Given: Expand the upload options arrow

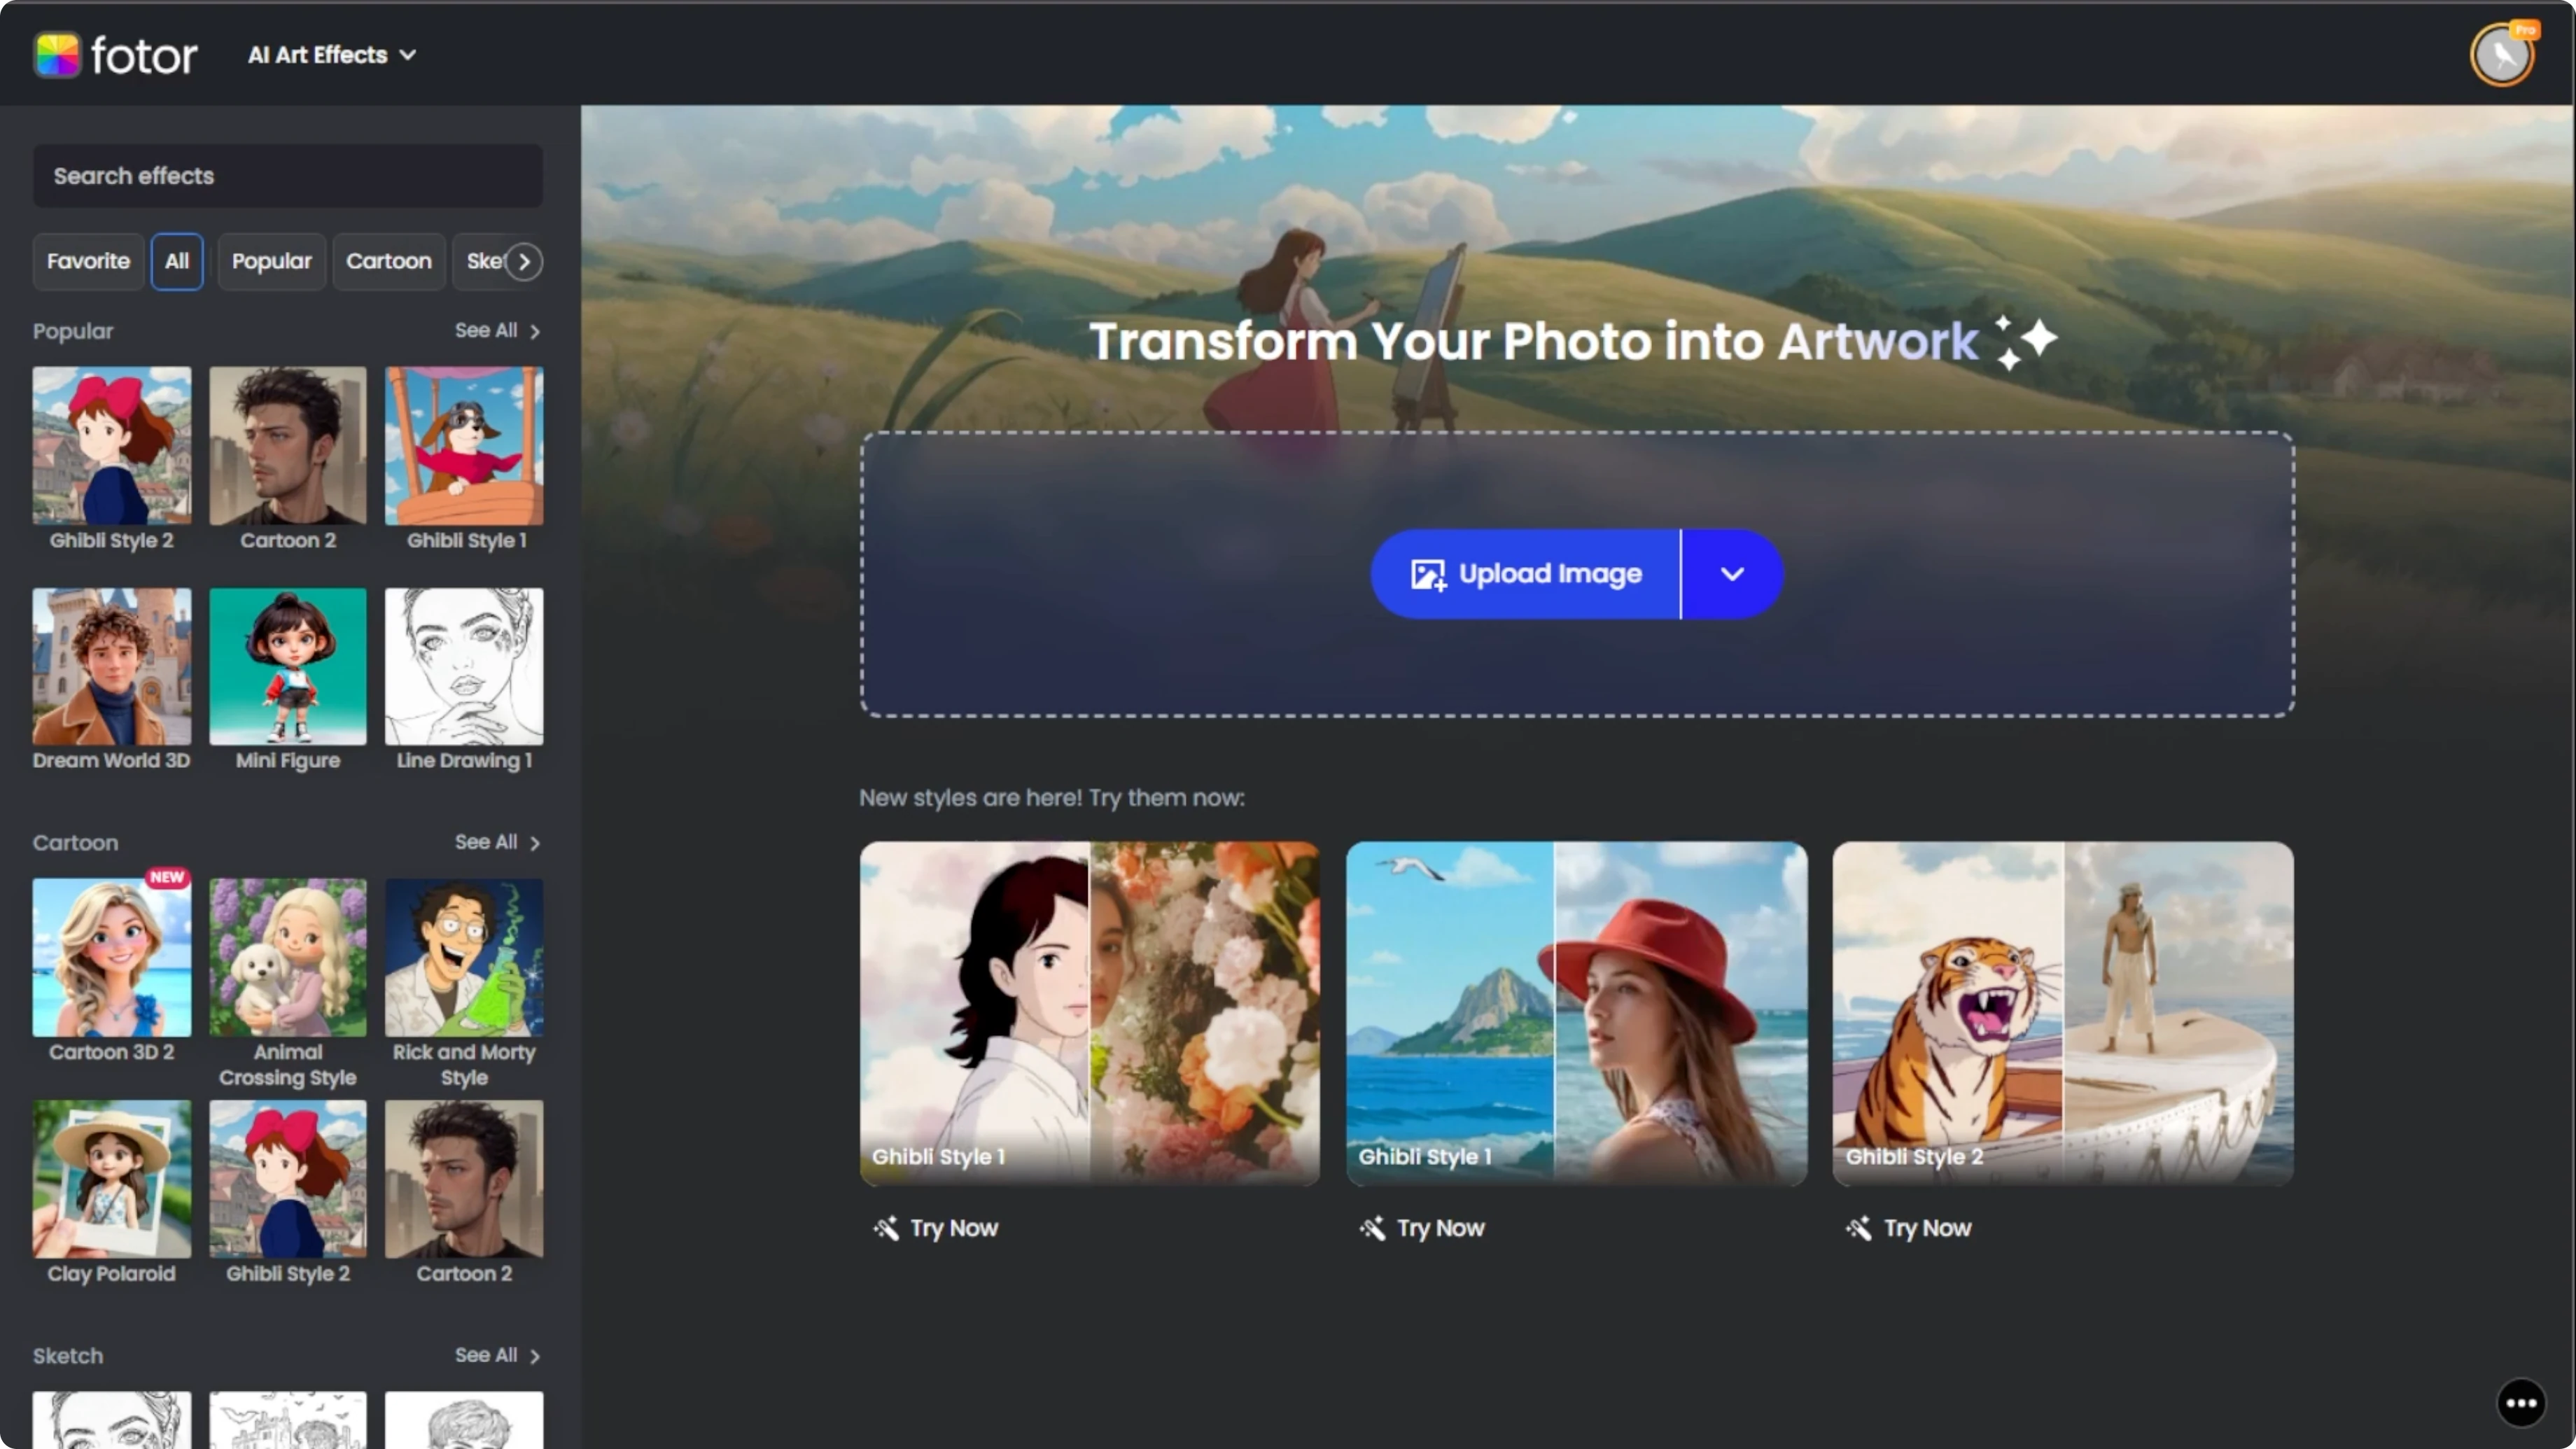Looking at the screenshot, I should pyautogui.click(x=1733, y=574).
